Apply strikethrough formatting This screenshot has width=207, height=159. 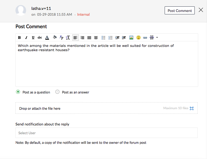(x=40, y=38)
